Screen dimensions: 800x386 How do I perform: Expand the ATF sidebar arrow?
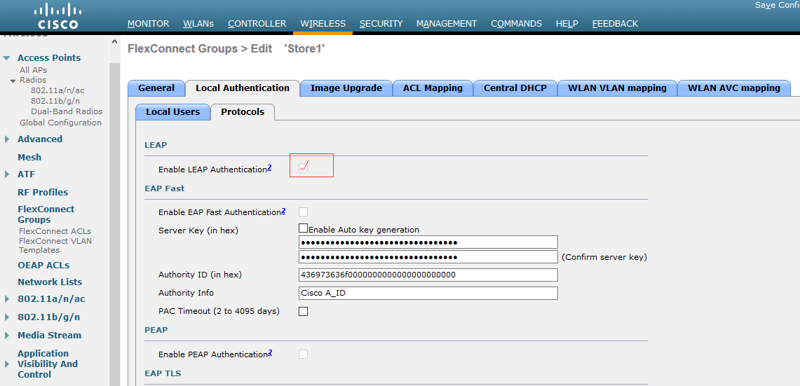[7, 174]
